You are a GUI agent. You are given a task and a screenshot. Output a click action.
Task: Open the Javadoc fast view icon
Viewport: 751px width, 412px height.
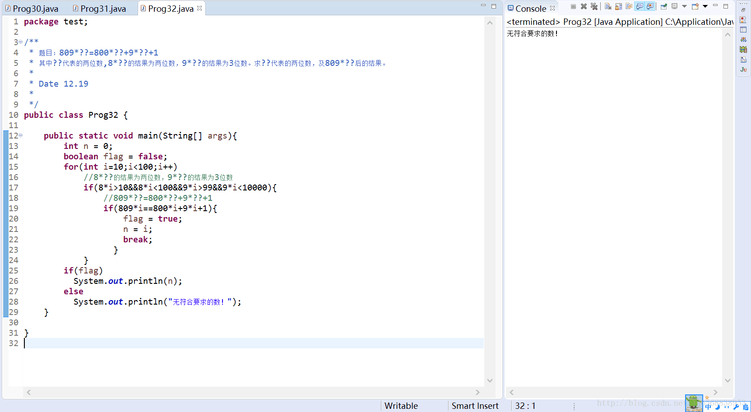coord(743,19)
